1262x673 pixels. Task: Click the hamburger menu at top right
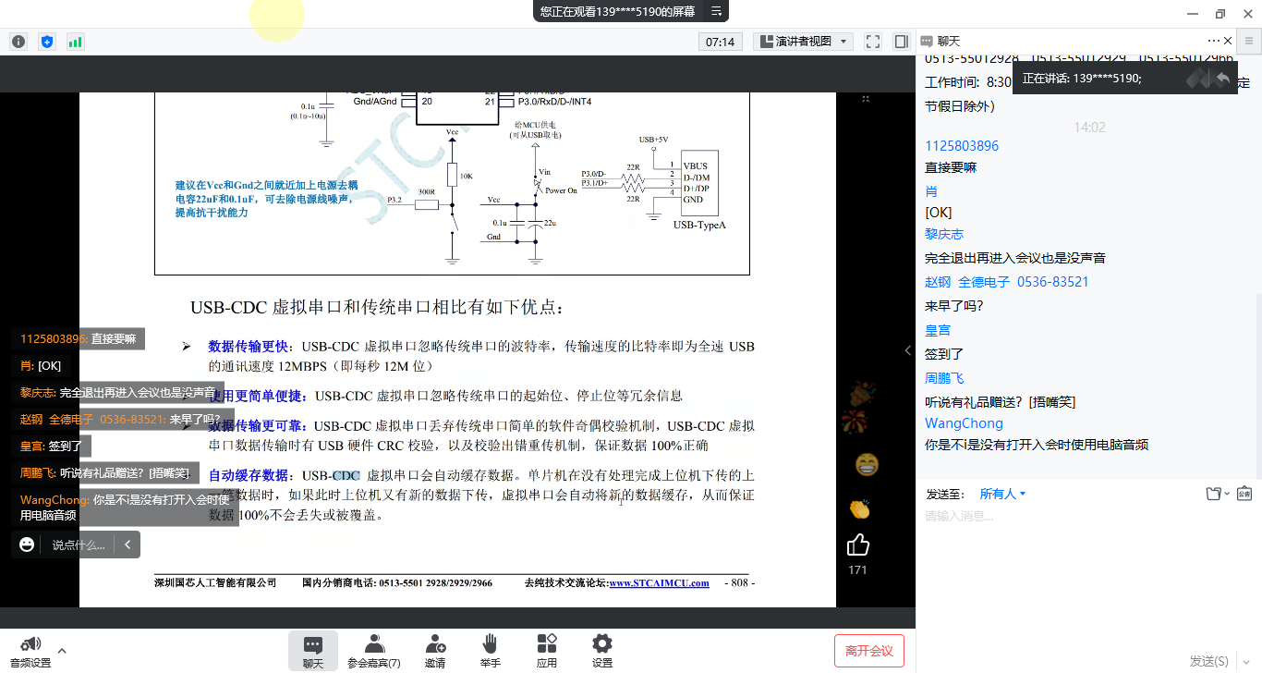(1249, 41)
